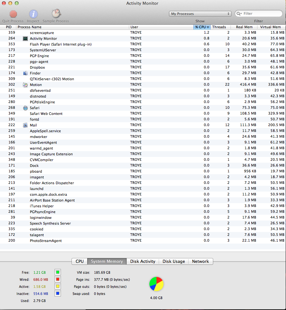Switch to the Network tab

coord(200,261)
